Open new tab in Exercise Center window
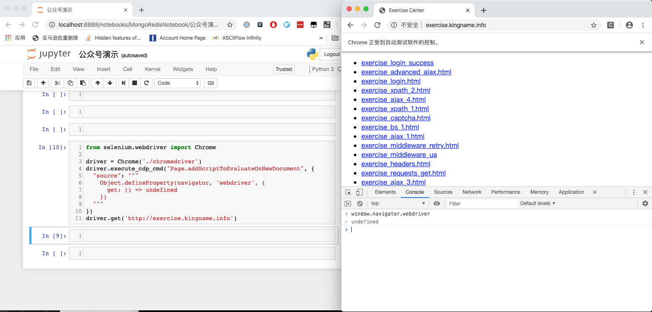The image size is (652, 312). (x=484, y=10)
